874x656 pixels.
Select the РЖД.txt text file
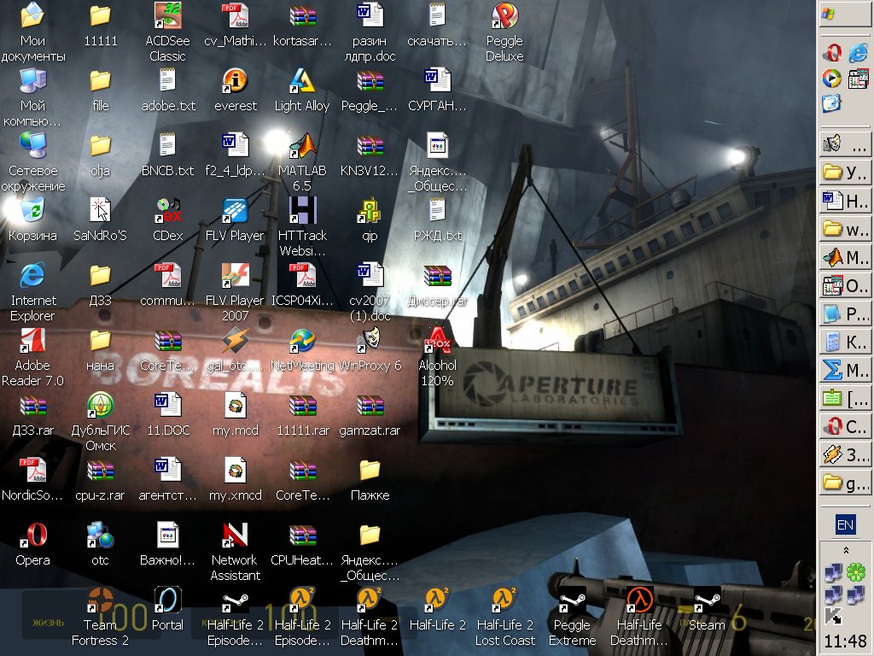438,211
